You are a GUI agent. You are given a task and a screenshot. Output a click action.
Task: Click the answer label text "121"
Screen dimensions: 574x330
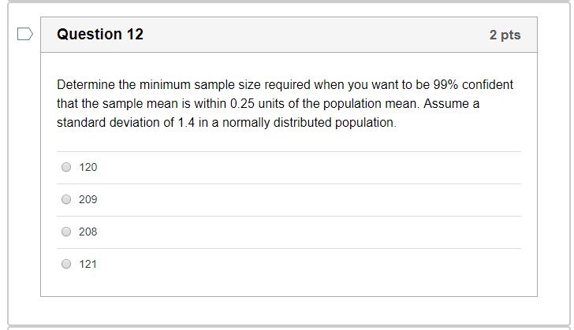(x=88, y=264)
